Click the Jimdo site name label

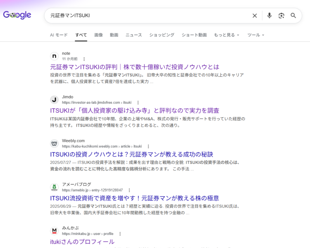pyautogui.click(x=67, y=97)
